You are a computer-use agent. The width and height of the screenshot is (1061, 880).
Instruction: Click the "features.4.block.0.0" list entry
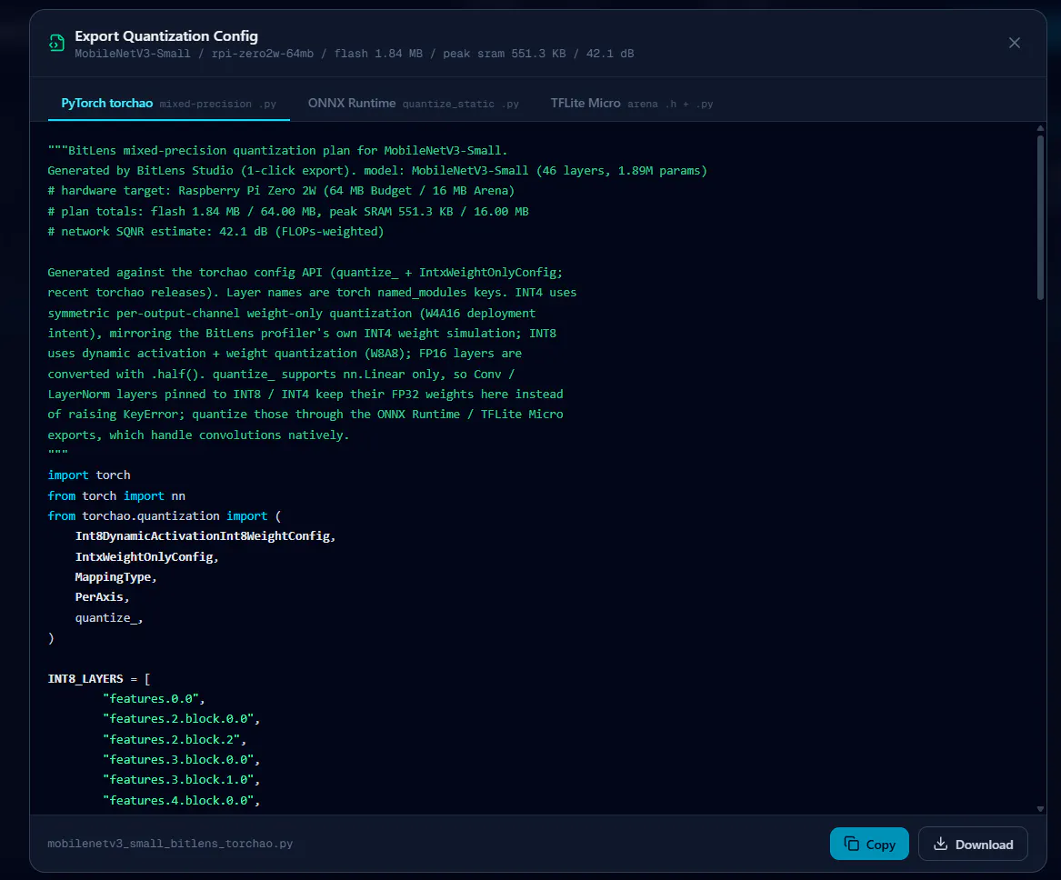[181, 800]
